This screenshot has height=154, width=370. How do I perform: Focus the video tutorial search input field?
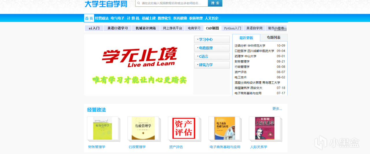point(172,3)
